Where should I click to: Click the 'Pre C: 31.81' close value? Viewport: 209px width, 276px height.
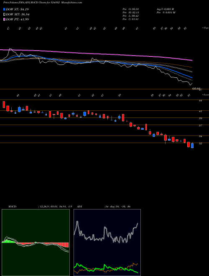tap(131, 19)
